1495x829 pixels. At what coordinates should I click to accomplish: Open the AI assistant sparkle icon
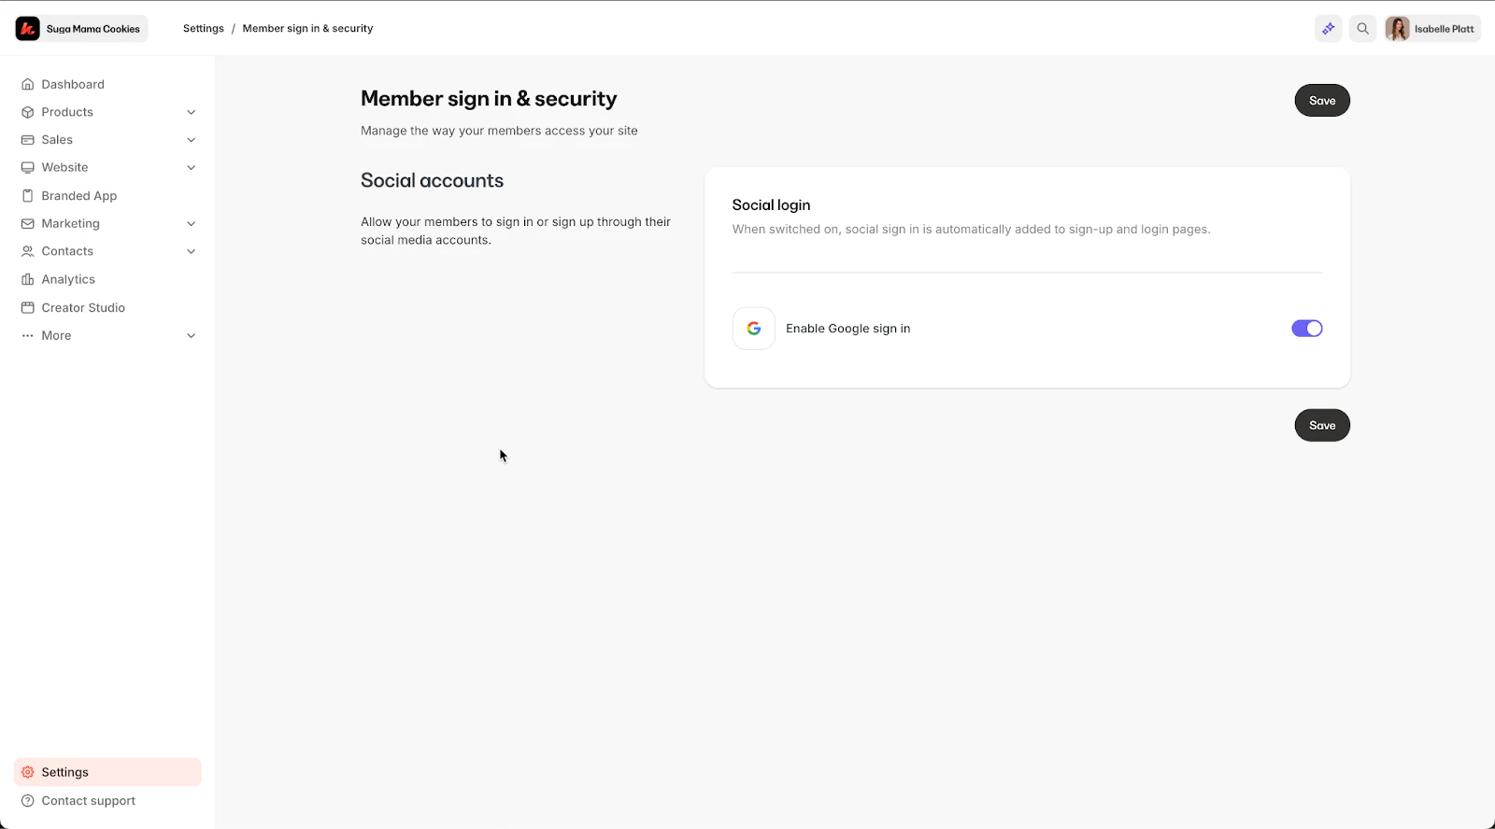click(1328, 28)
